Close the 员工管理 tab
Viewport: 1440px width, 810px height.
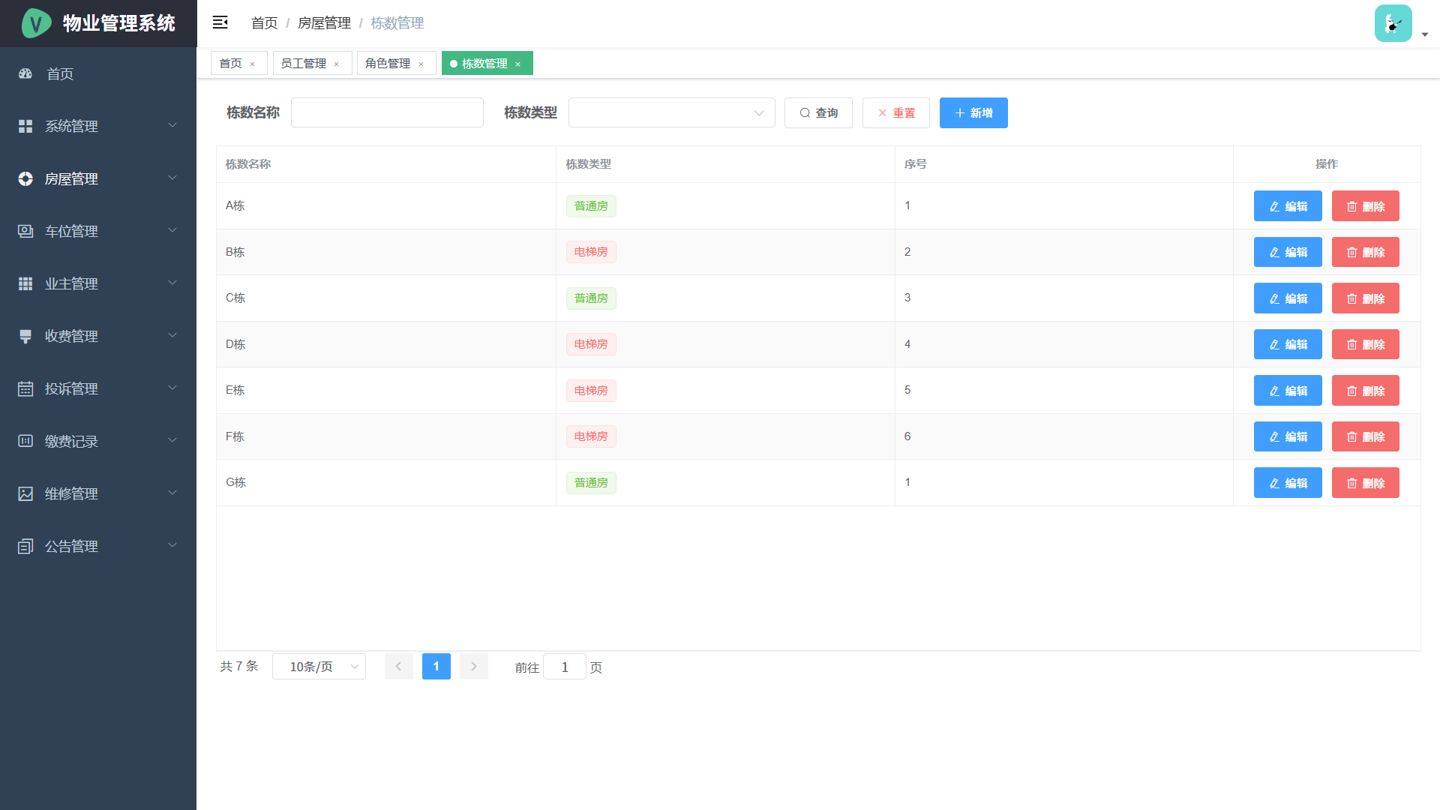[x=337, y=64]
